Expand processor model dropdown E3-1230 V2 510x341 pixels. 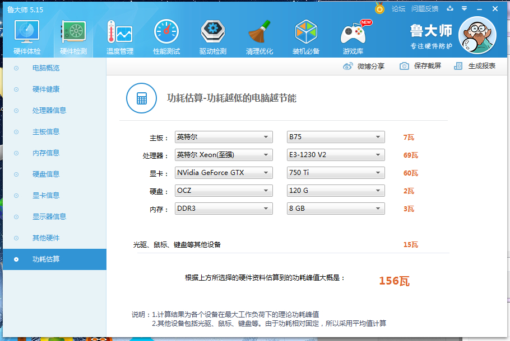click(336, 155)
